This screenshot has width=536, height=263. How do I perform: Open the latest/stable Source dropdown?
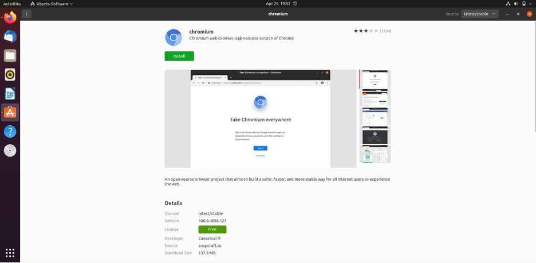click(479, 14)
